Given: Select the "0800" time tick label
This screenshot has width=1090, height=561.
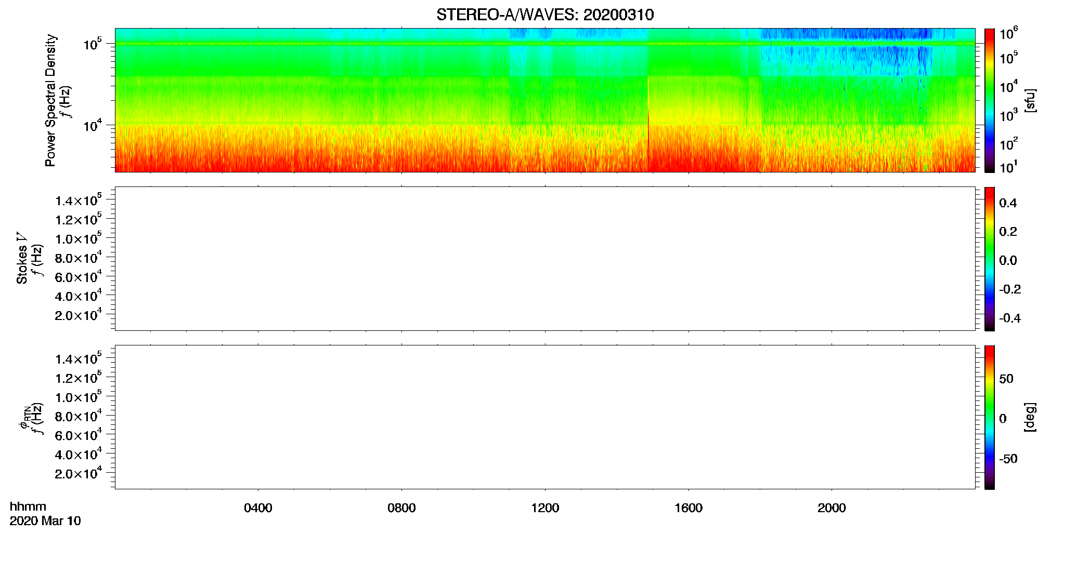Looking at the screenshot, I should pos(401,508).
